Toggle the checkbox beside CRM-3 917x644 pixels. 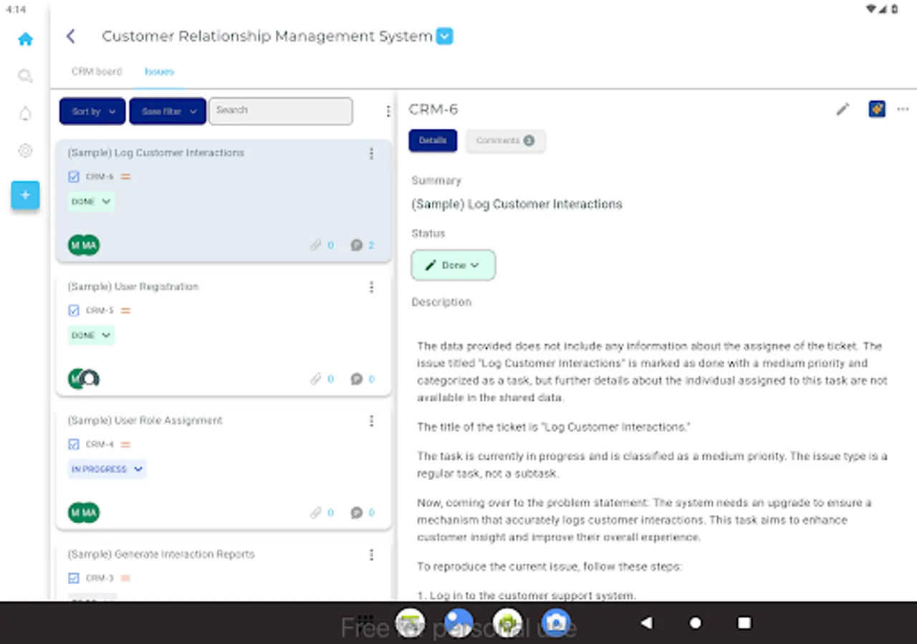coord(73,577)
